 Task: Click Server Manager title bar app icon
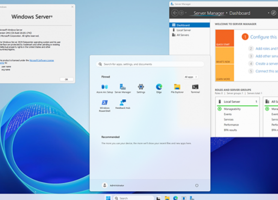pyautogui.click(x=172, y=4)
